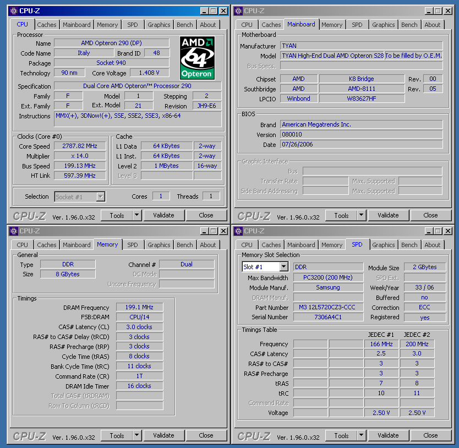The image size is (459, 448).
Task: Click the CPU-Z title icon in Memory window
Action: click(13, 231)
